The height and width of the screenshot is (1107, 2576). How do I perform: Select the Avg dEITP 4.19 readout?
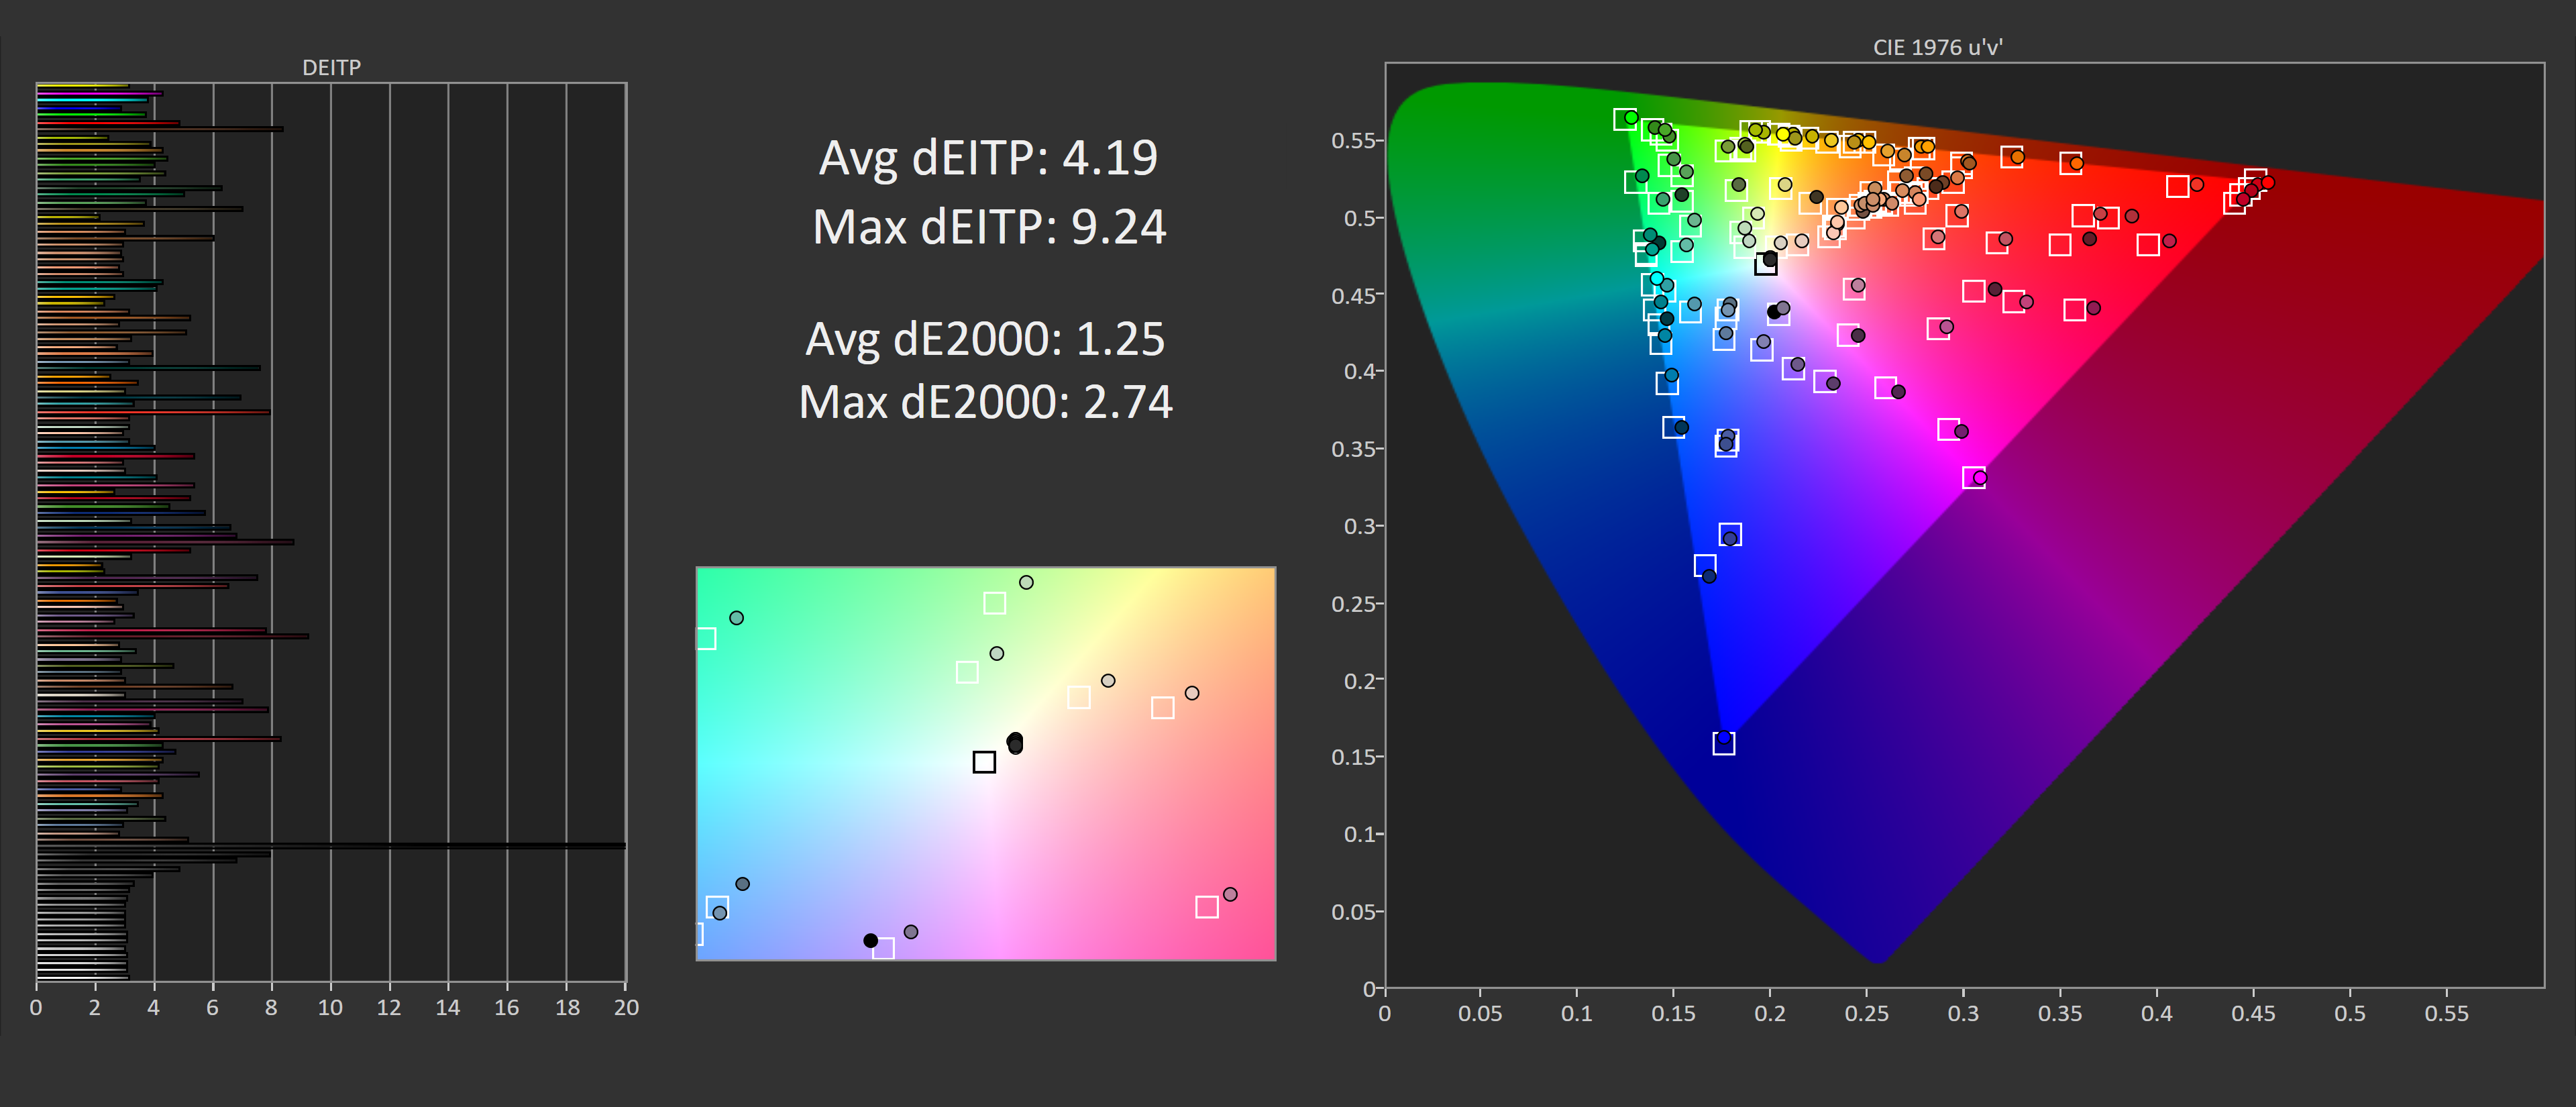[x=988, y=158]
